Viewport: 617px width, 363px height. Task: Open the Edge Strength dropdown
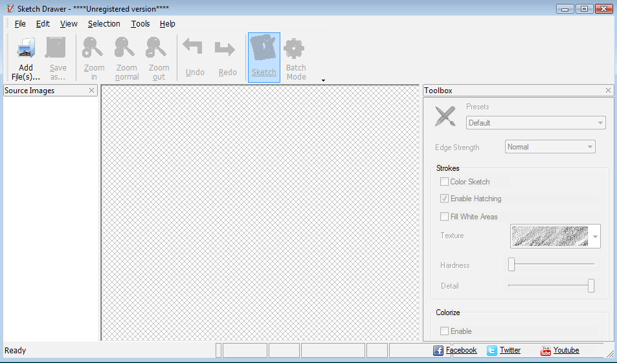[x=550, y=147]
